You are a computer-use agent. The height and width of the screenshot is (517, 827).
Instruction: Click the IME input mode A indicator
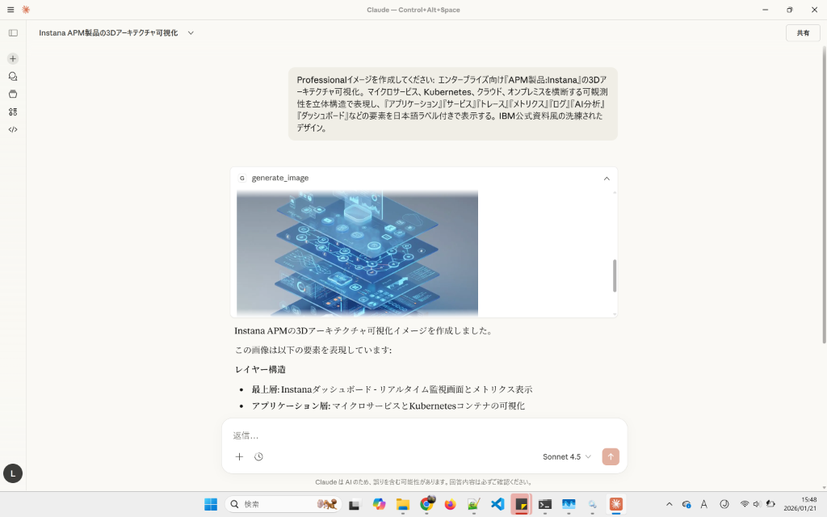(x=703, y=504)
